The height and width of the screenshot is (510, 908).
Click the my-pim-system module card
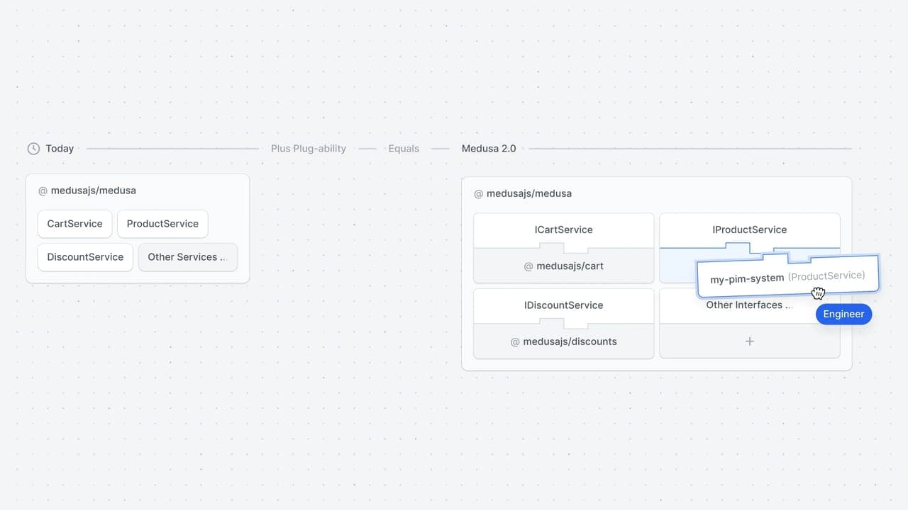click(787, 277)
